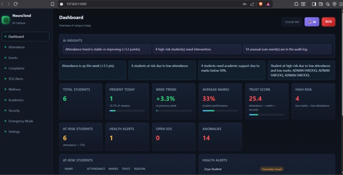Reload the page with browser refresh icon
The width and height of the screenshot is (343, 175).
tap(15, 4)
